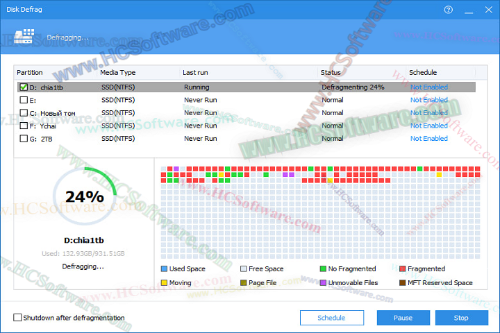The width and height of the screenshot is (500, 333).
Task: Click the 'Used: 132.93GB/931.51GB' text
Action: 83,254
